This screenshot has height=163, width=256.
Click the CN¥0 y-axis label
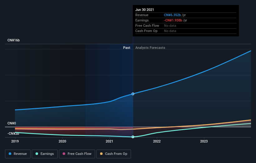pyautogui.click(x=12, y=123)
